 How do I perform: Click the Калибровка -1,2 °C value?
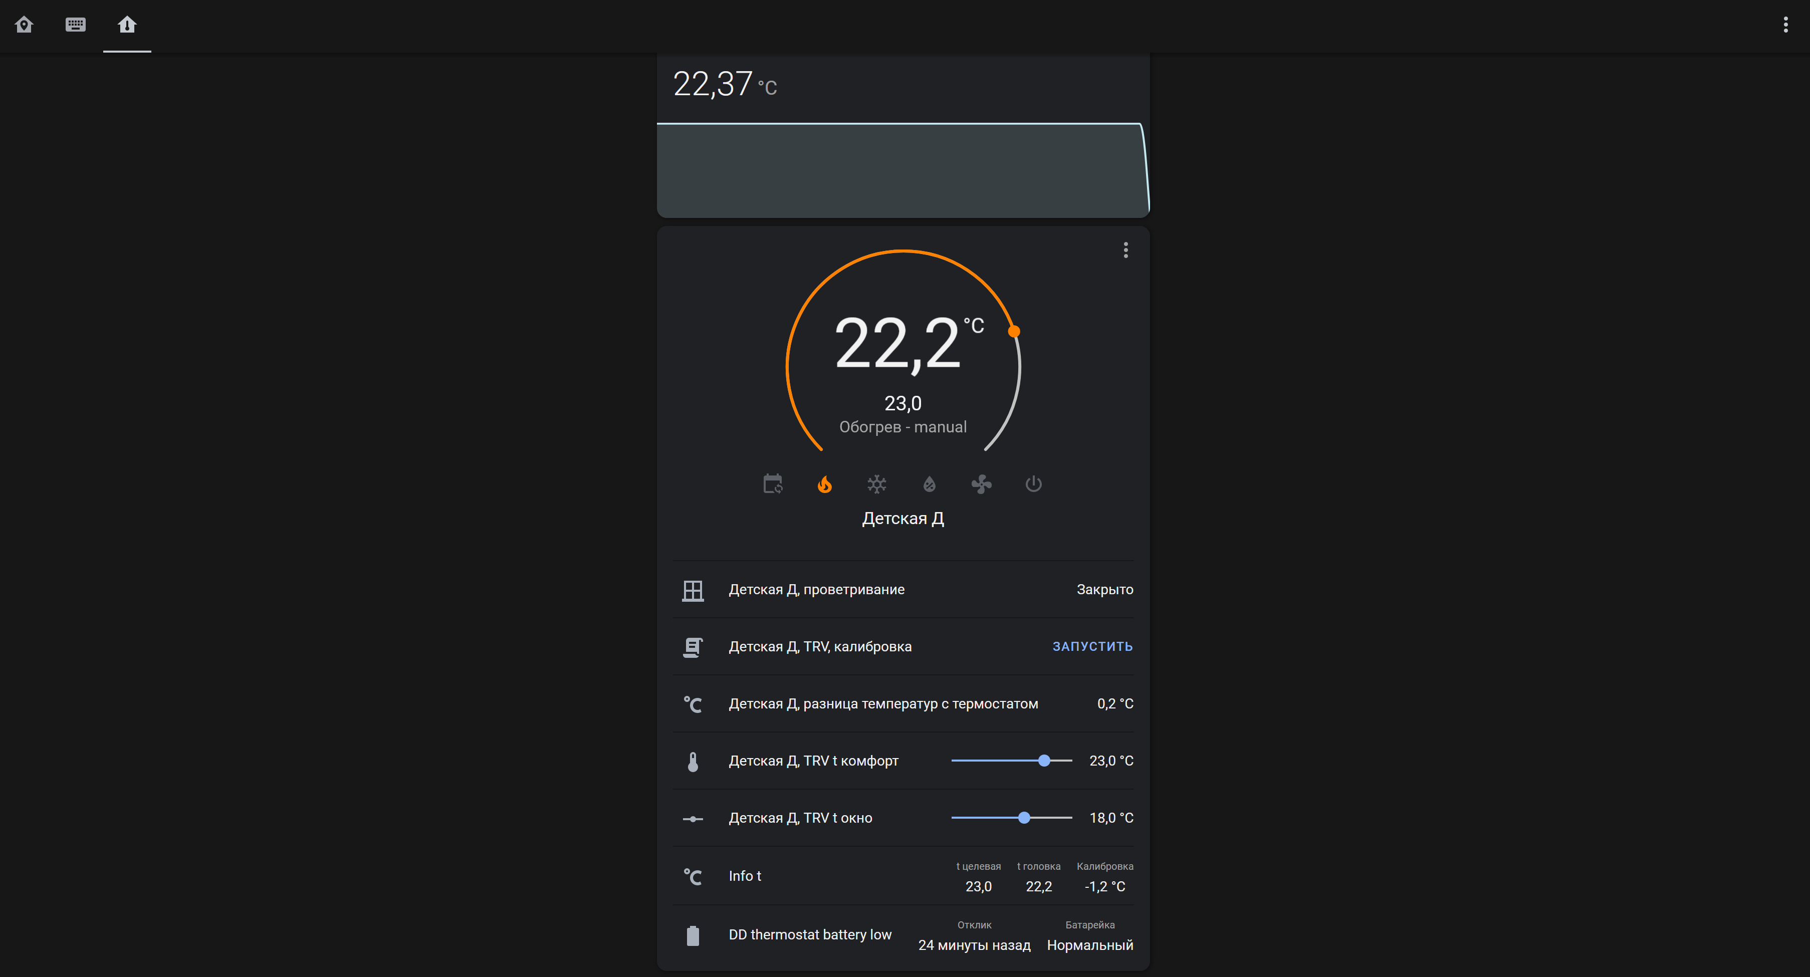click(1104, 886)
